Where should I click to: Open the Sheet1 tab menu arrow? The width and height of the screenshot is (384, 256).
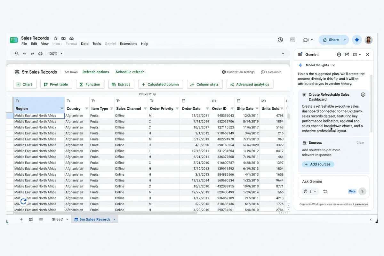coord(67,220)
